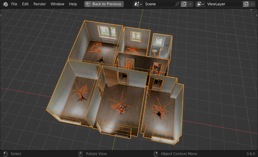Click the New Scene duplicate icon

click(184, 4)
